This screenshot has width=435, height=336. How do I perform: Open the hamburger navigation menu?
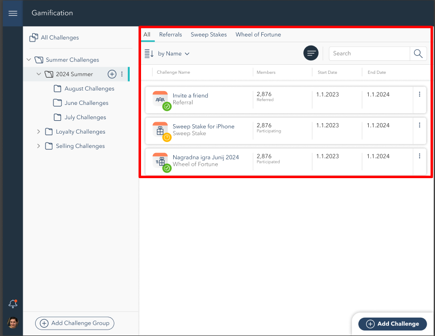[x=13, y=13]
